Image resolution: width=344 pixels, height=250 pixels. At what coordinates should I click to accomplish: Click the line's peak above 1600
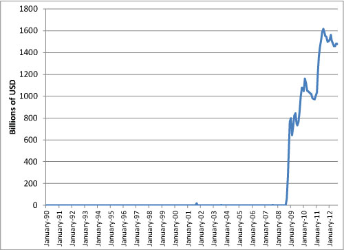point(323,29)
